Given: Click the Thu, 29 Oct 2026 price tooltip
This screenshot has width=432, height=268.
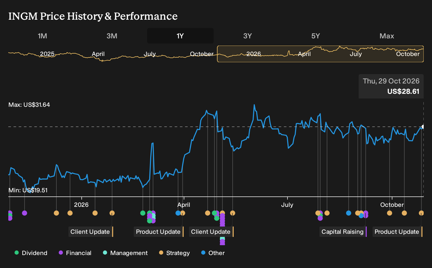Looking at the screenshot, I should 391,86.
